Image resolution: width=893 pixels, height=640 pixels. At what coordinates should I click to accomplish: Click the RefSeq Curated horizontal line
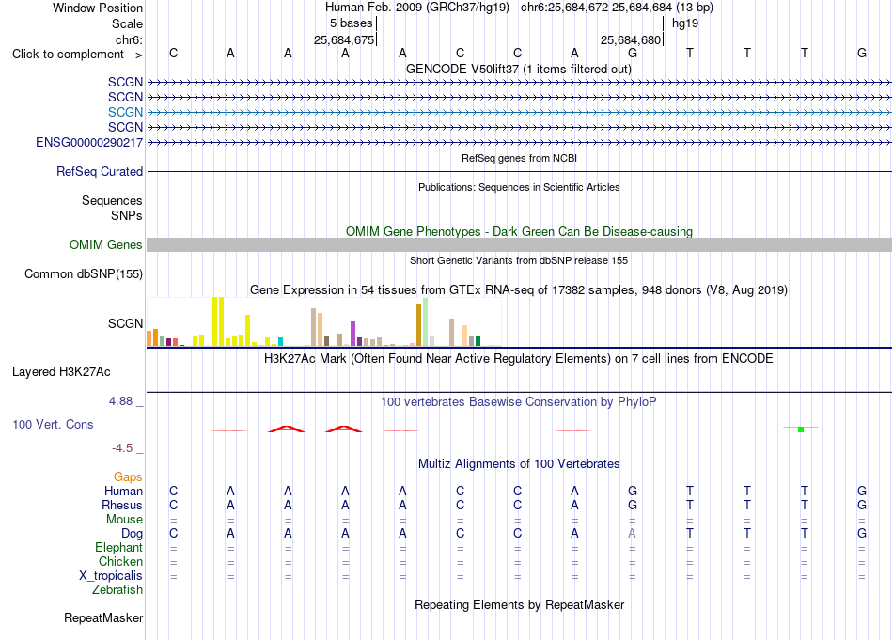519,171
